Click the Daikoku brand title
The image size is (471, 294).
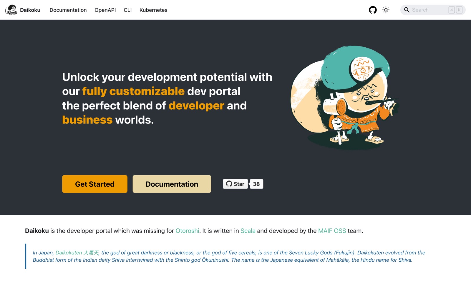coord(30,10)
